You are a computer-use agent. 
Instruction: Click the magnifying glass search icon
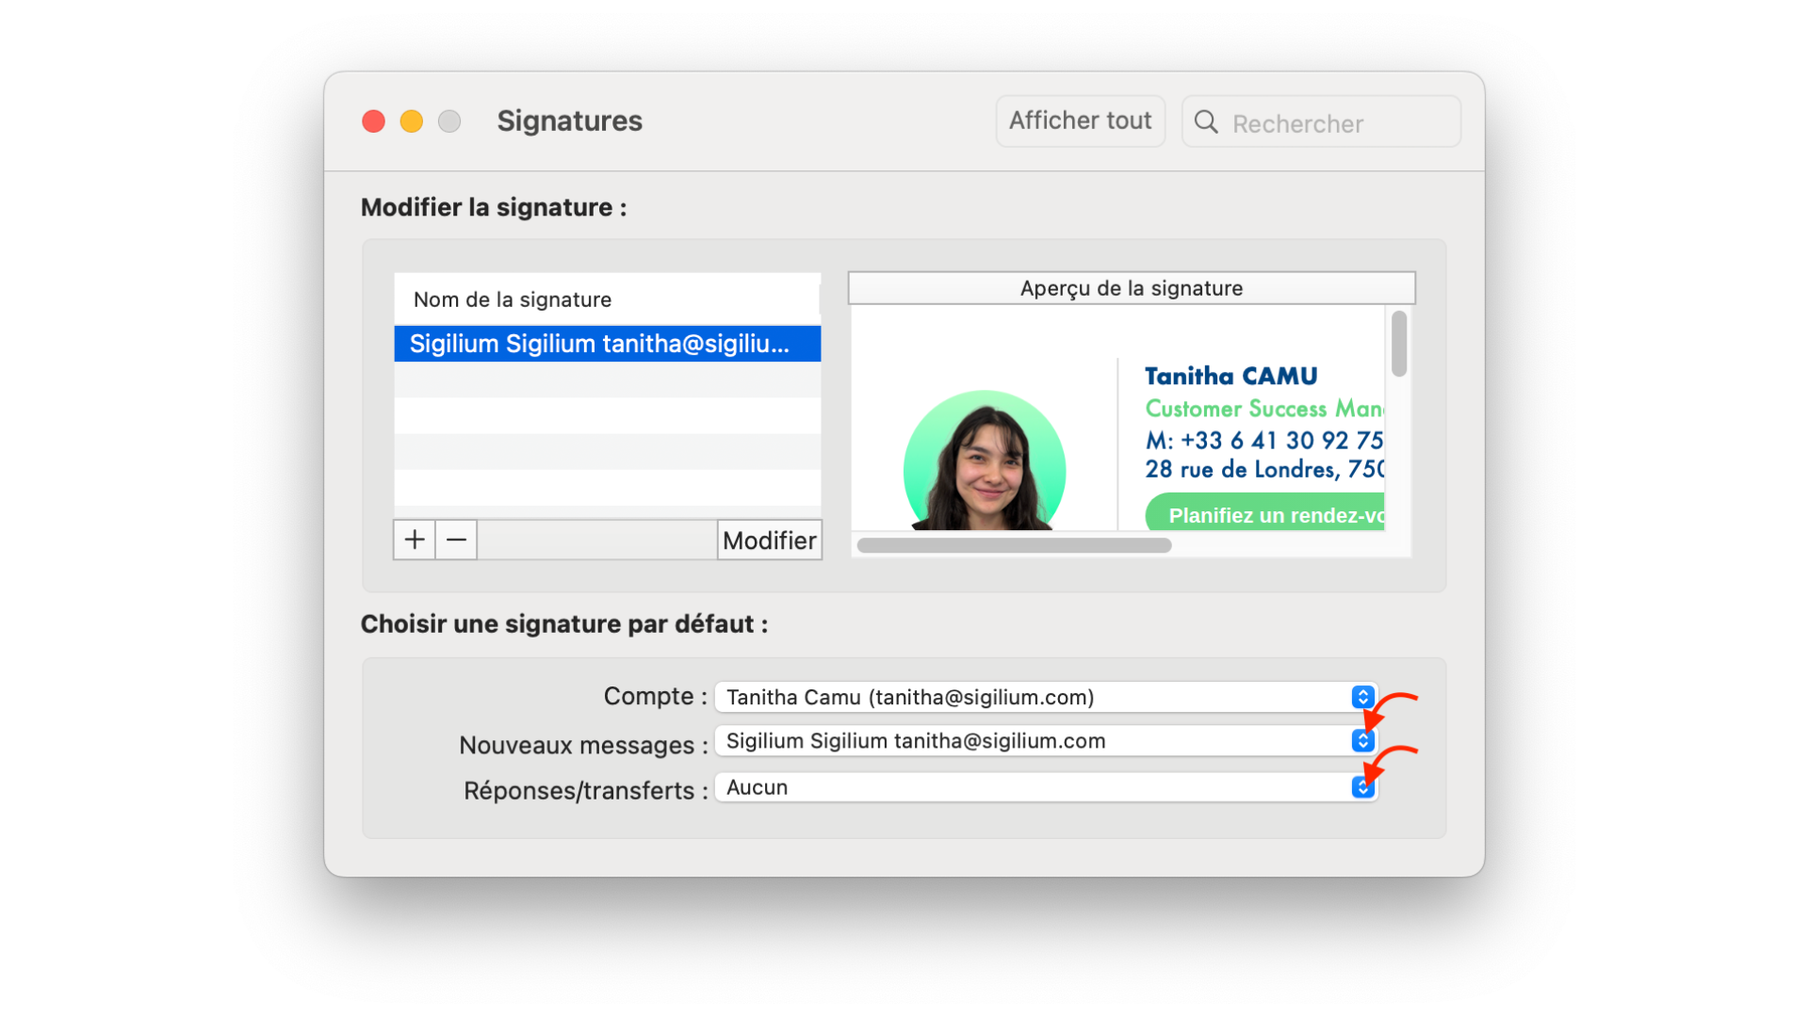(x=1205, y=121)
